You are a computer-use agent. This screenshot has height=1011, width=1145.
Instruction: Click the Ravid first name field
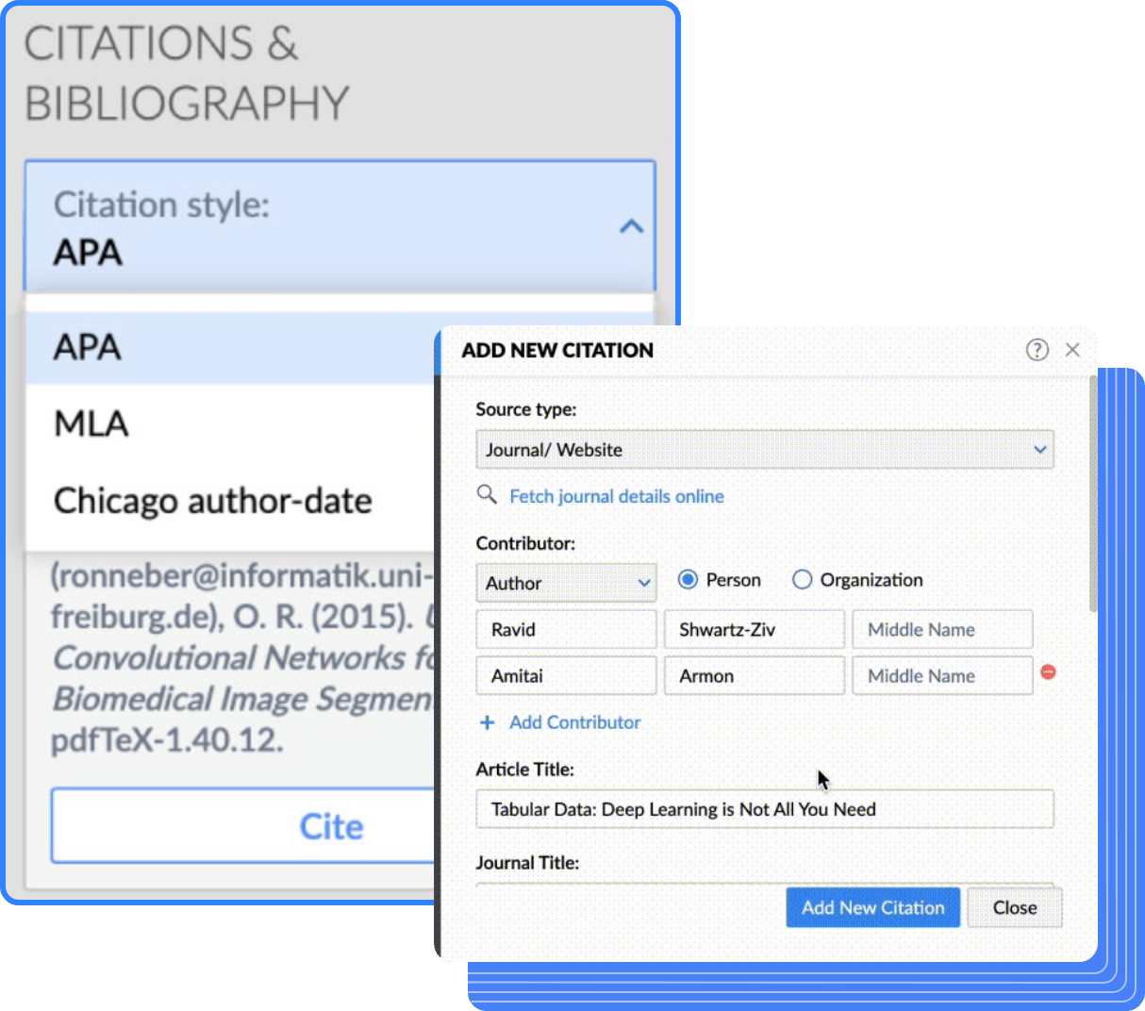[566, 629]
